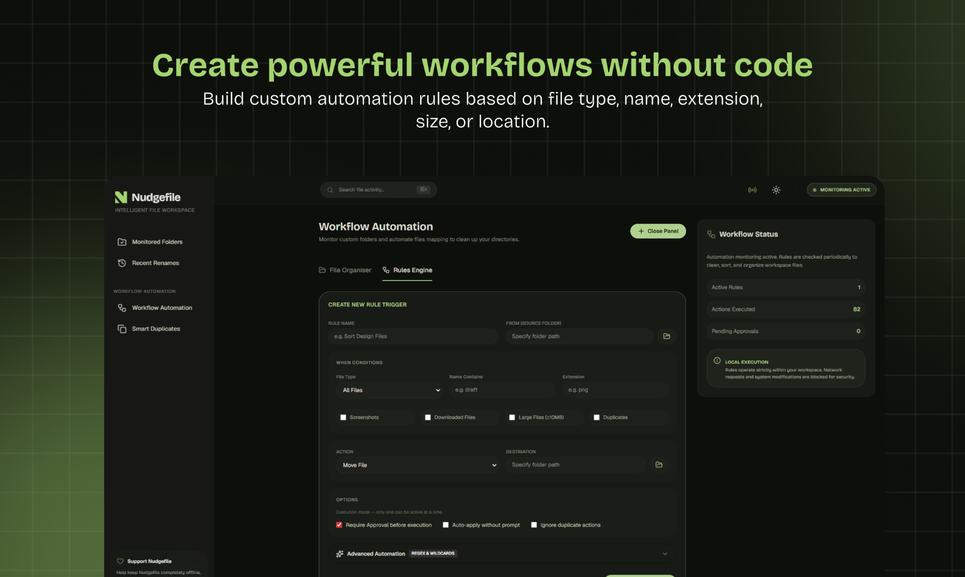Click the Workflow Status panel icon

click(711, 235)
